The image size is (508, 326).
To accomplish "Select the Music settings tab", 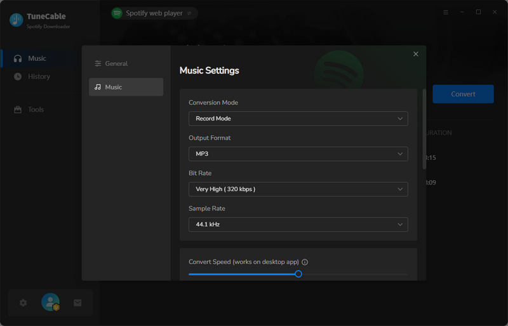I will tap(126, 87).
